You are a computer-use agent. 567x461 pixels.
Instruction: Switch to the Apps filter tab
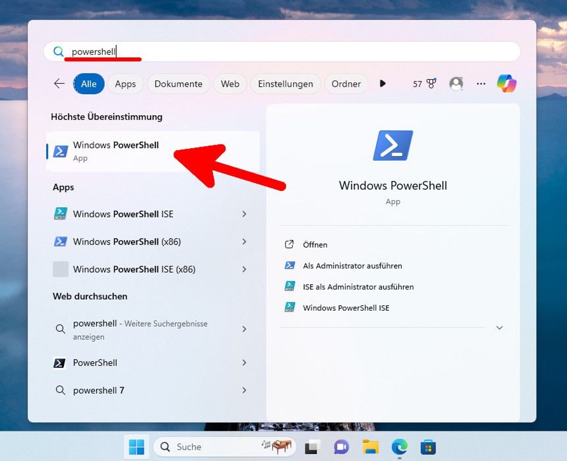(x=125, y=84)
